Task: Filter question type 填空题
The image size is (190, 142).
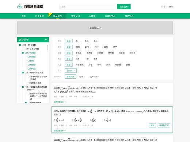Action: pos(111,53)
